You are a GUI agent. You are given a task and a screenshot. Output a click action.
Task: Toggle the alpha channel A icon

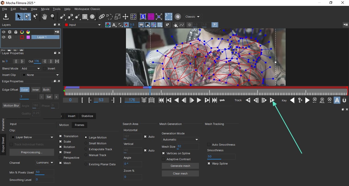[114, 25]
